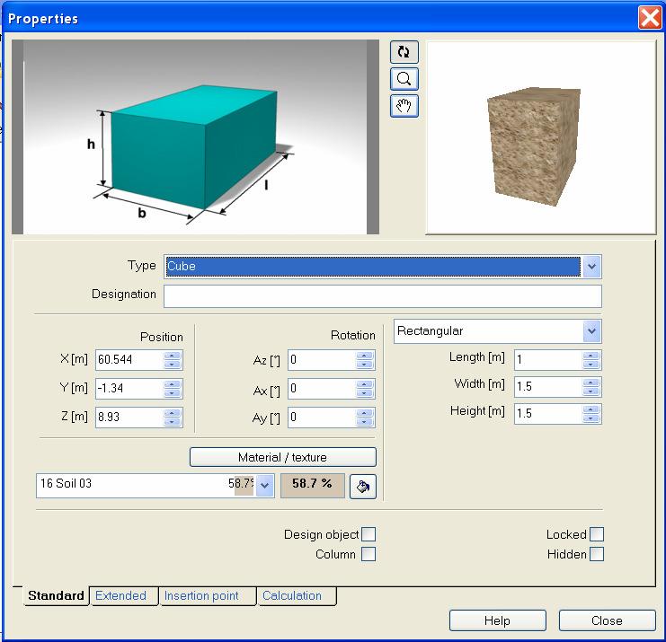Increase Z [m] with up spinner arrow
Screen dimensions: 666x642
[173, 413]
